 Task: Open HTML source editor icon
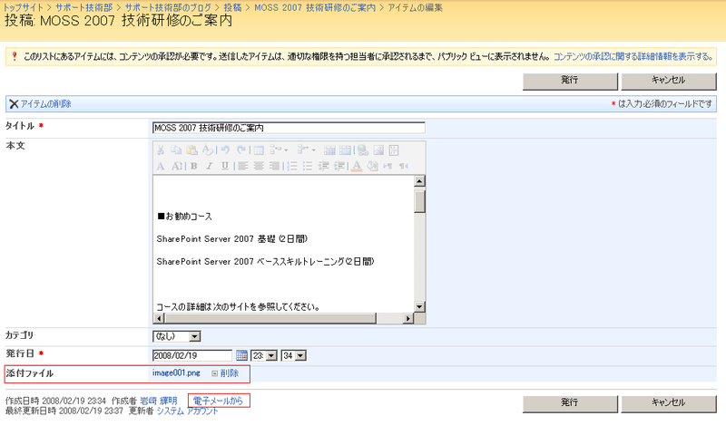point(394,150)
